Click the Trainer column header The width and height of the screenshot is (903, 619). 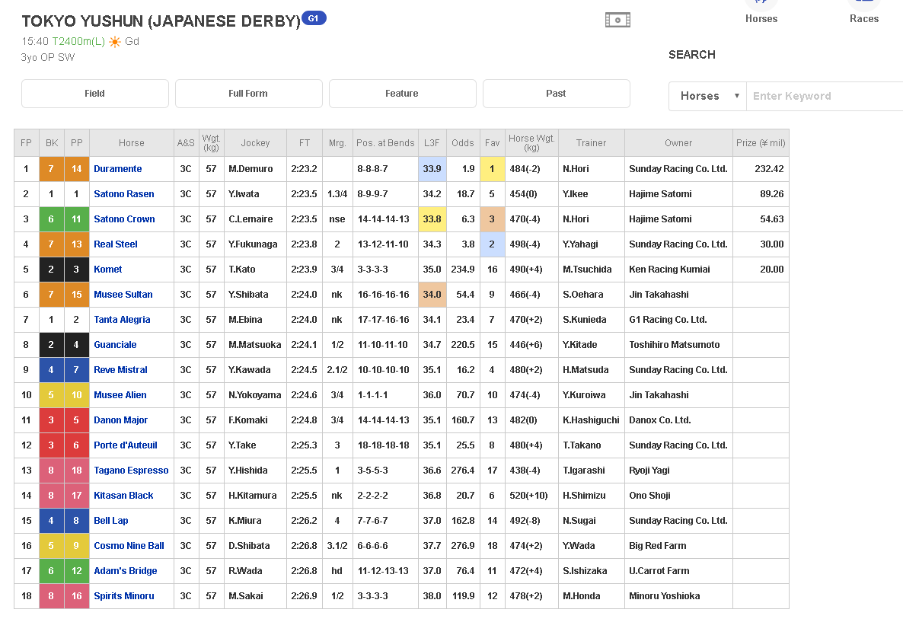tap(592, 143)
